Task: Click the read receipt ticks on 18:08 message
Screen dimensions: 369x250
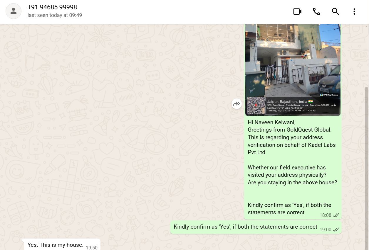Action: pos(336,215)
